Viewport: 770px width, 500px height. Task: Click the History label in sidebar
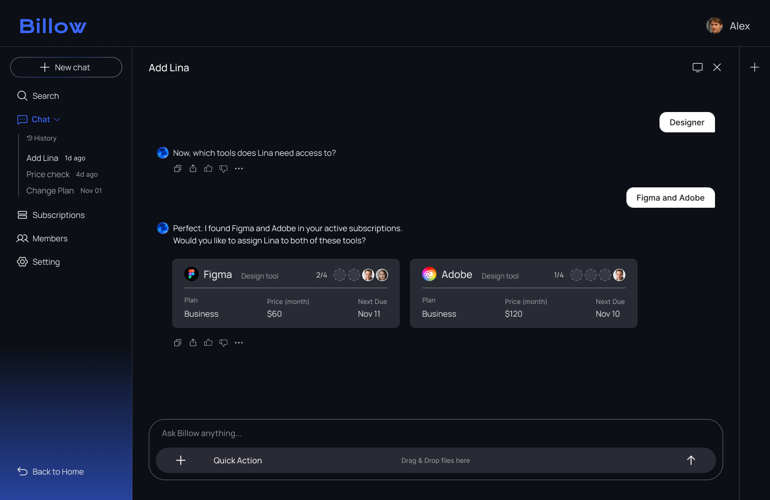(42, 138)
